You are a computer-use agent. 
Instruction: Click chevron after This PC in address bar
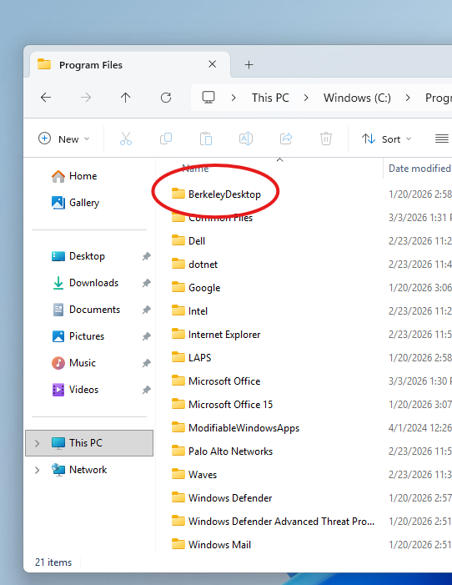point(306,98)
